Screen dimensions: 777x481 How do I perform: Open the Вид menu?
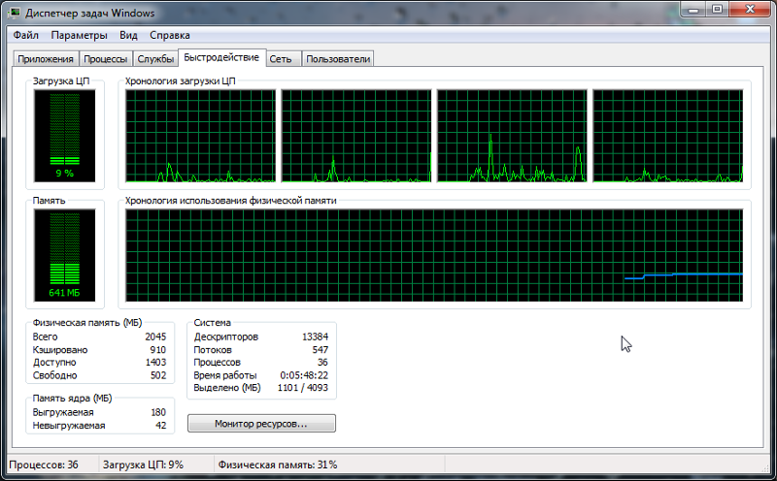coord(128,35)
